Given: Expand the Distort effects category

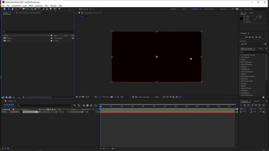Looking at the screenshot, I should coord(240,74).
